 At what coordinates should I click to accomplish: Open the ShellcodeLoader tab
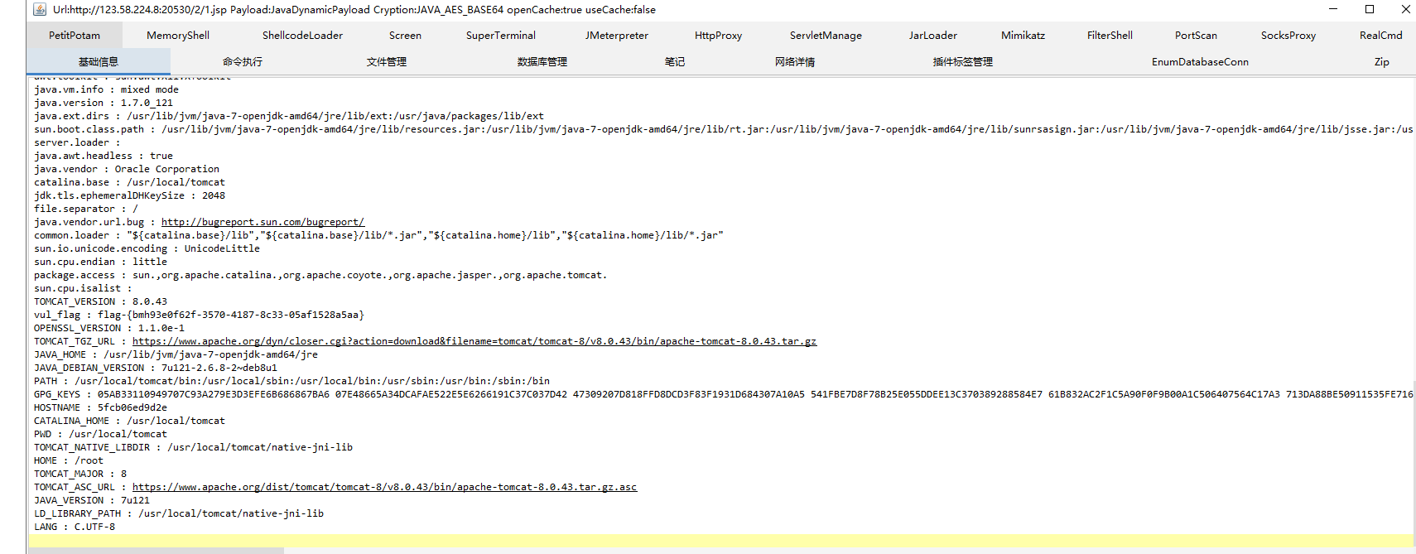click(x=302, y=36)
